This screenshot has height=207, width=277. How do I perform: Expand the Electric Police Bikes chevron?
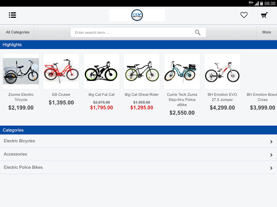click(271, 168)
